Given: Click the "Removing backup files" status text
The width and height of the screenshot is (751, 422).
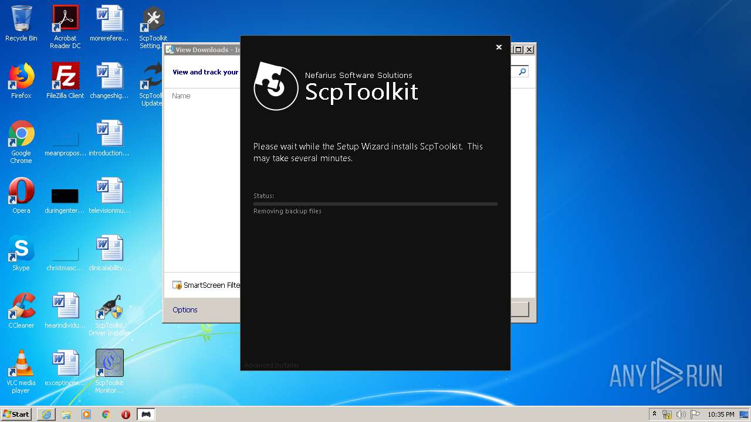Looking at the screenshot, I should (x=287, y=211).
